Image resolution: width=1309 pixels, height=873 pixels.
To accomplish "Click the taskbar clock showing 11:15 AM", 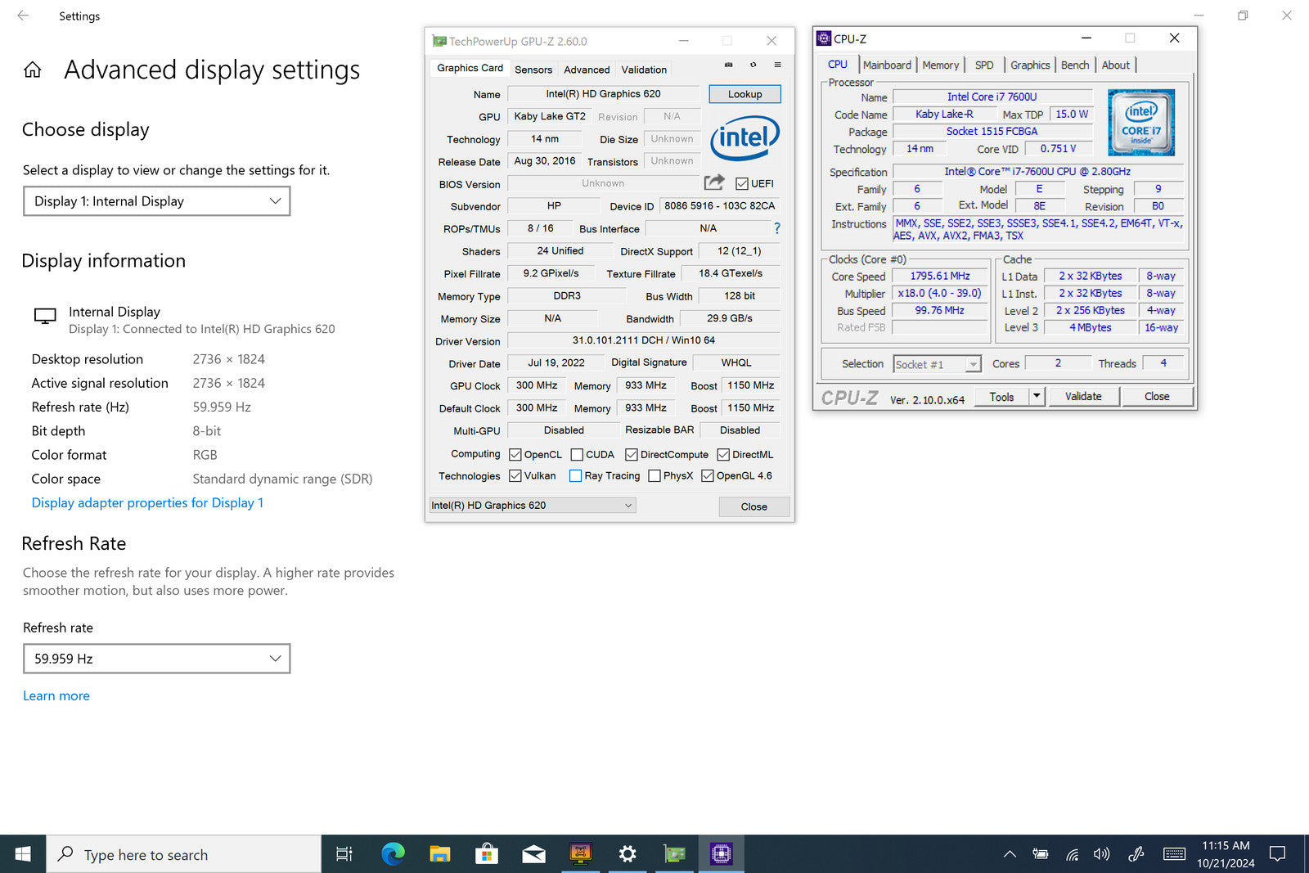I will coord(1226,854).
